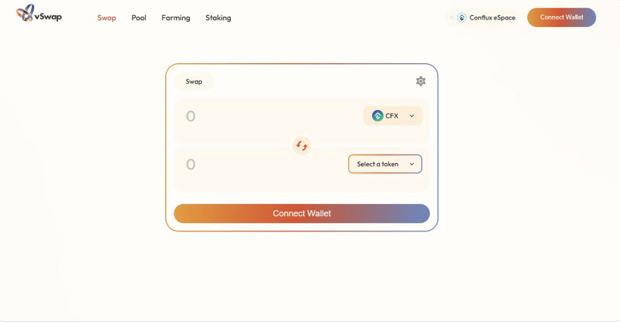The height and width of the screenshot is (323, 620).
Task: Open the "Select a token" dropdown
Action: click(385, 164)
